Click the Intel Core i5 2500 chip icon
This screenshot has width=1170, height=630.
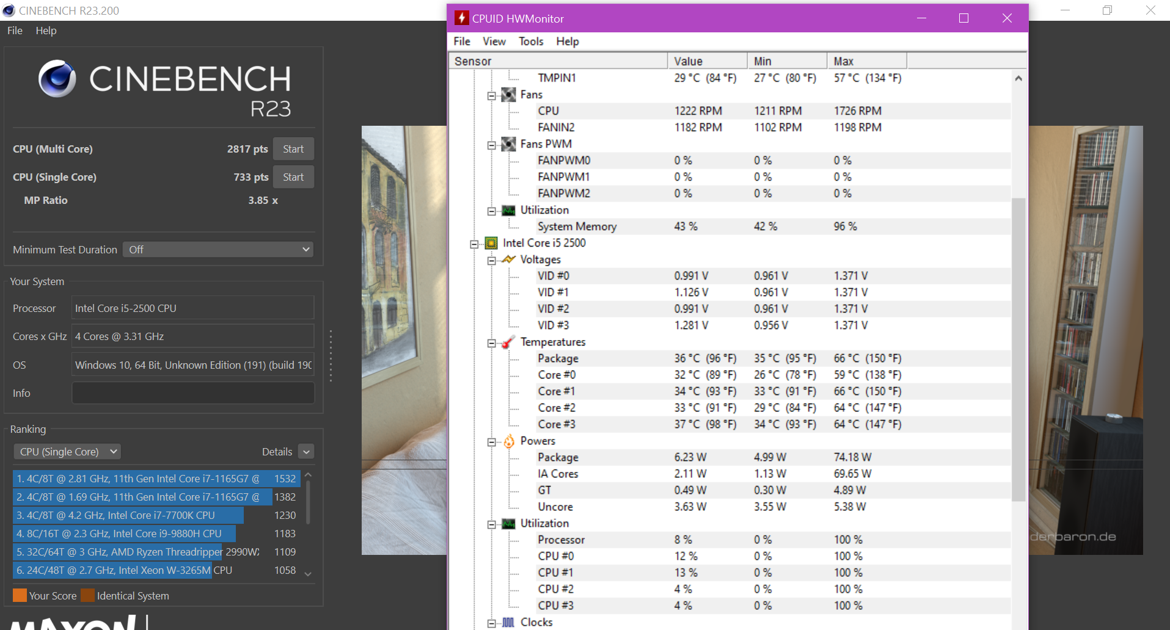[x=491, y=243]
